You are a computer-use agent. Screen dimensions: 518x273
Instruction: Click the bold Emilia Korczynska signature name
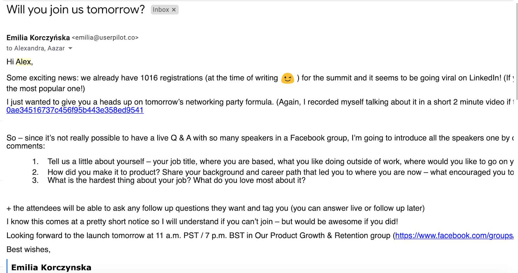pyautogui.click(x=51, y=268)
